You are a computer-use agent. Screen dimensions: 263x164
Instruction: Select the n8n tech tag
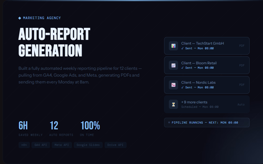tap(24, 145)
